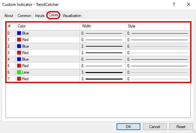Open the Width setting for row 2
The image size is (196, 133).
point(103,46)
